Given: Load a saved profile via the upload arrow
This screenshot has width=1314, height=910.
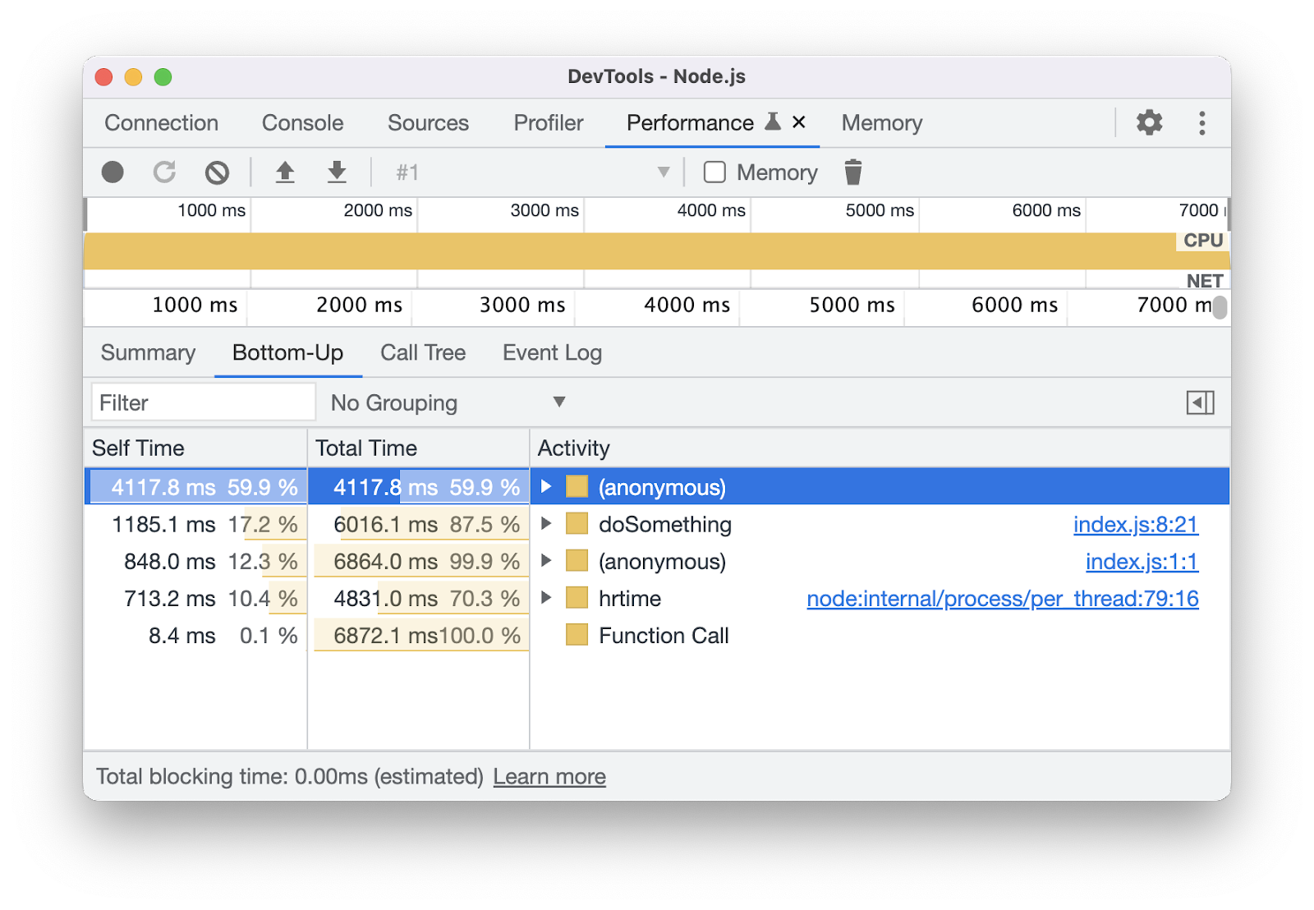Looking at the screenshot, I should point(285,172).
